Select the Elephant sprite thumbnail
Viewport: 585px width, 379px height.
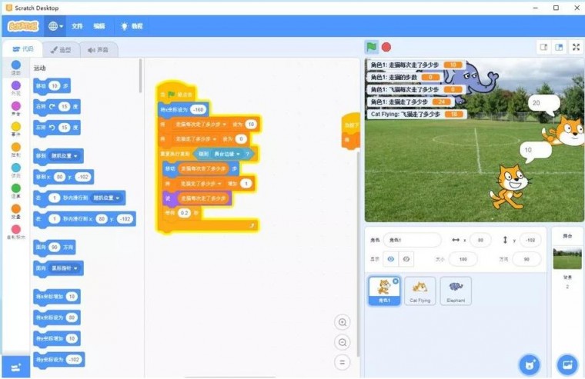[456, 291]
